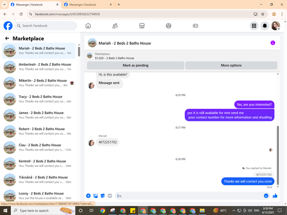This screenshot has height=215, width=287.
Task: Click Mariah's phone number message 4072251702
Action: click(x=107, y=142)
